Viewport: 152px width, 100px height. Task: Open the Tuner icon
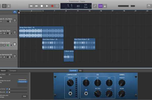coord(95,6)
